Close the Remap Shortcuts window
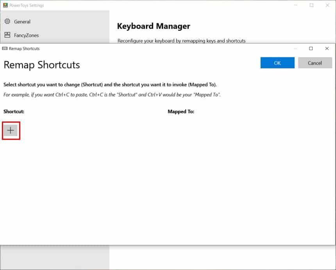 pos(327,48)
